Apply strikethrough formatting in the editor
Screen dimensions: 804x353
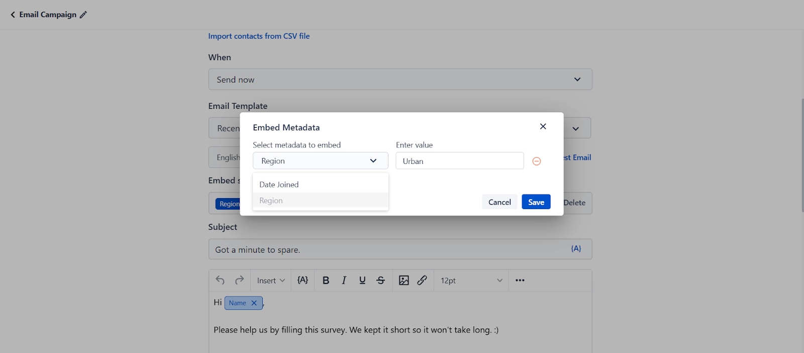coord(381,280)
